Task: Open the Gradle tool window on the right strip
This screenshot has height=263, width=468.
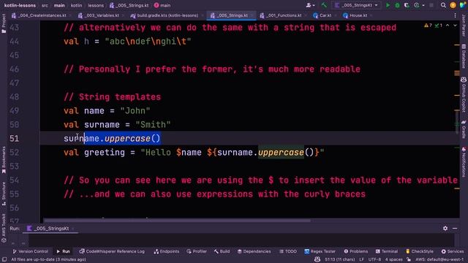Action: (464, 129)
